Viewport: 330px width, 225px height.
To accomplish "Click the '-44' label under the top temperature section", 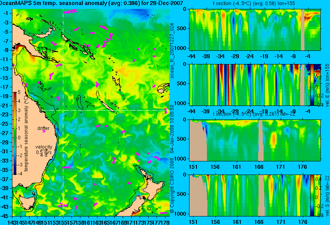I will tap(191, 56).
